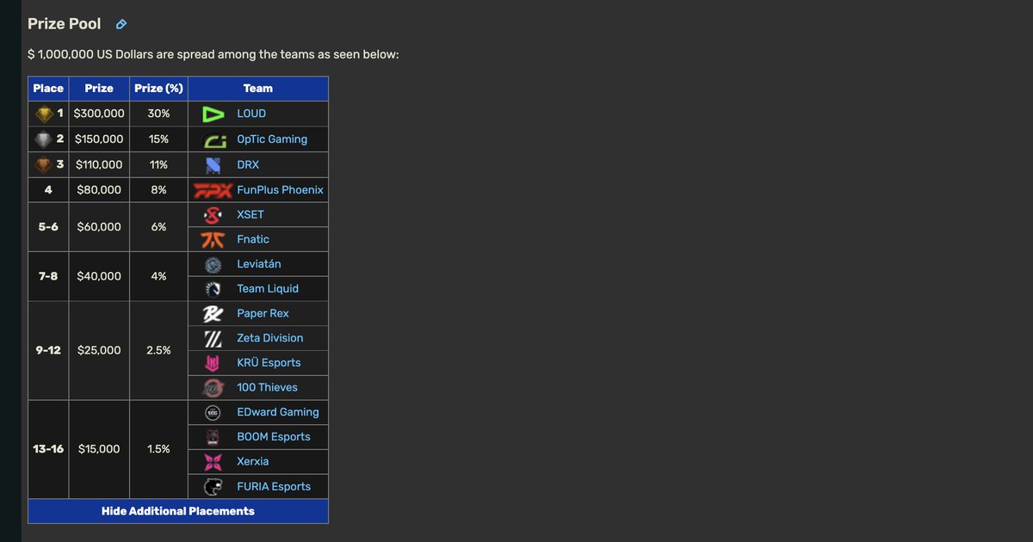Select the $80,000 prize cell
The width and height of the screenshot is (1033, 542).
99,190
